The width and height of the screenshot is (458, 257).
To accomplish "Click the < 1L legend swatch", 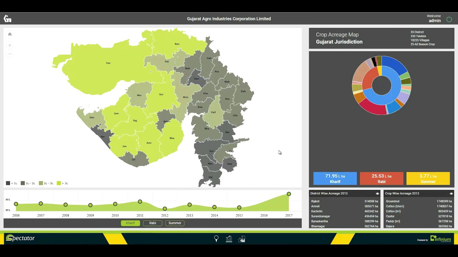I will (8, 183).
